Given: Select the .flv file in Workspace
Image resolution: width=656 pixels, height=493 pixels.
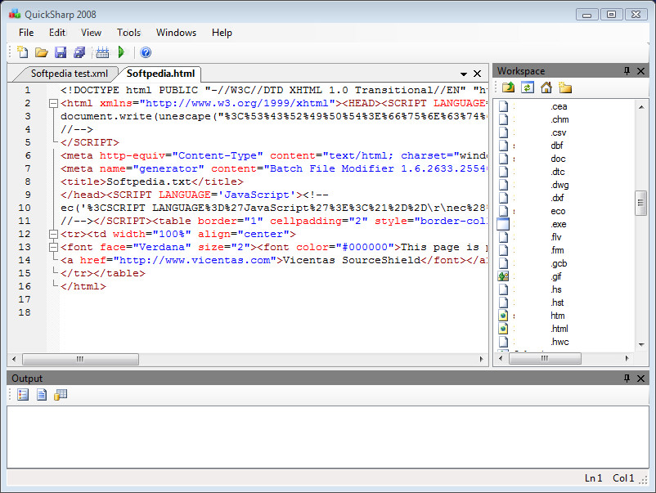Looking at the screenshot, I should [556, 237].
